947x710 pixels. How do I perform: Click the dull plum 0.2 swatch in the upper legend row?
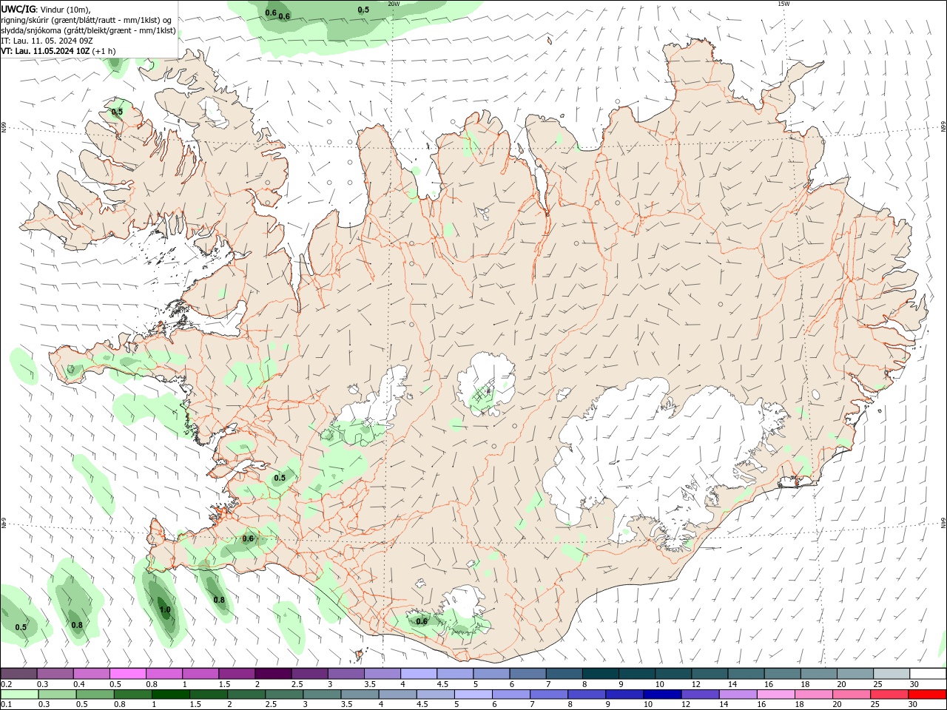coord(19,674)
